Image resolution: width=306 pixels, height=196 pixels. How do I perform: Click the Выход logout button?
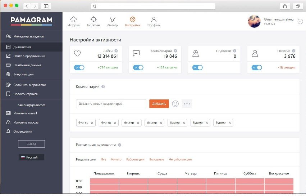31,144
